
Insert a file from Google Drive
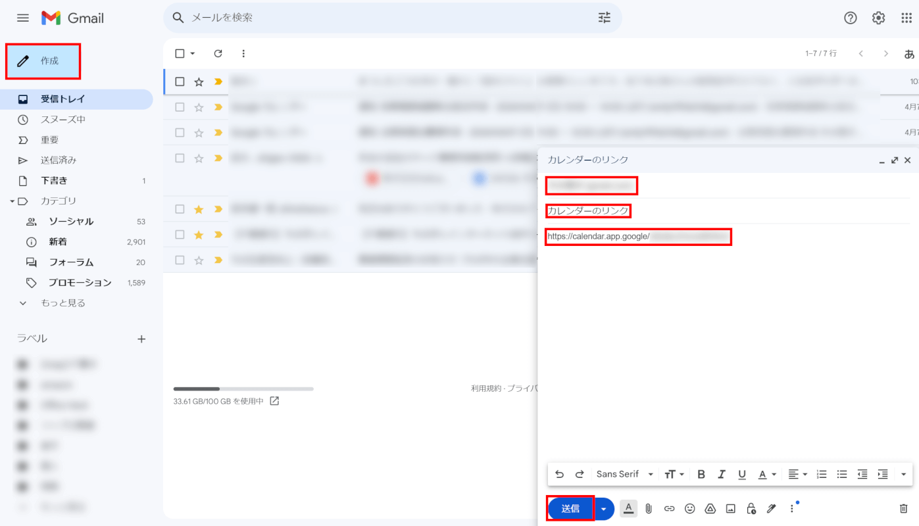(x=710, y=508)
